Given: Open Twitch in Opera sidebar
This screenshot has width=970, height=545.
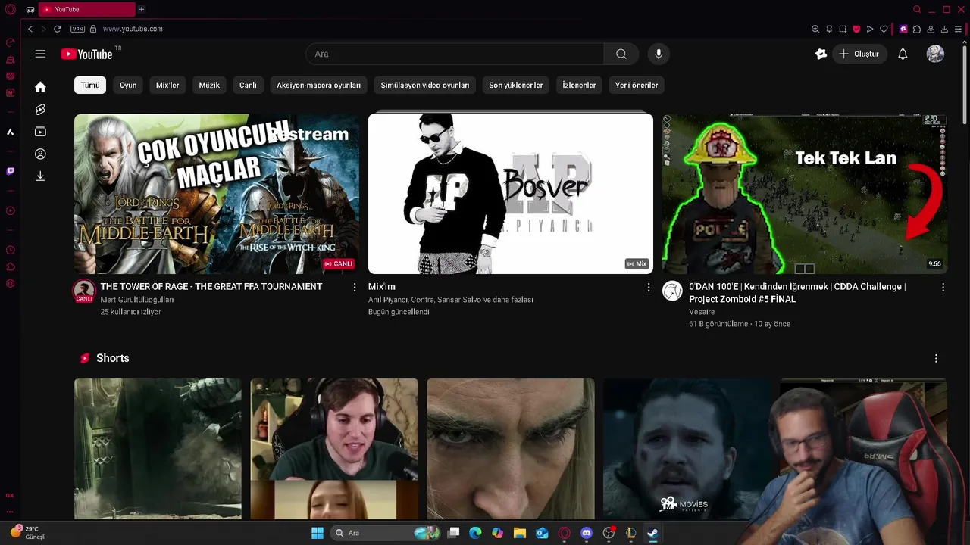Looking at the screenshot, I should click(x=10, y=171).
